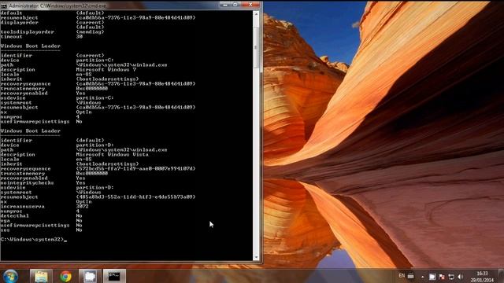Click the '{485a8bd3-552a-11dd...' resumeobject value
This screenshot has width=504, height=283.
tap(135, 197)
